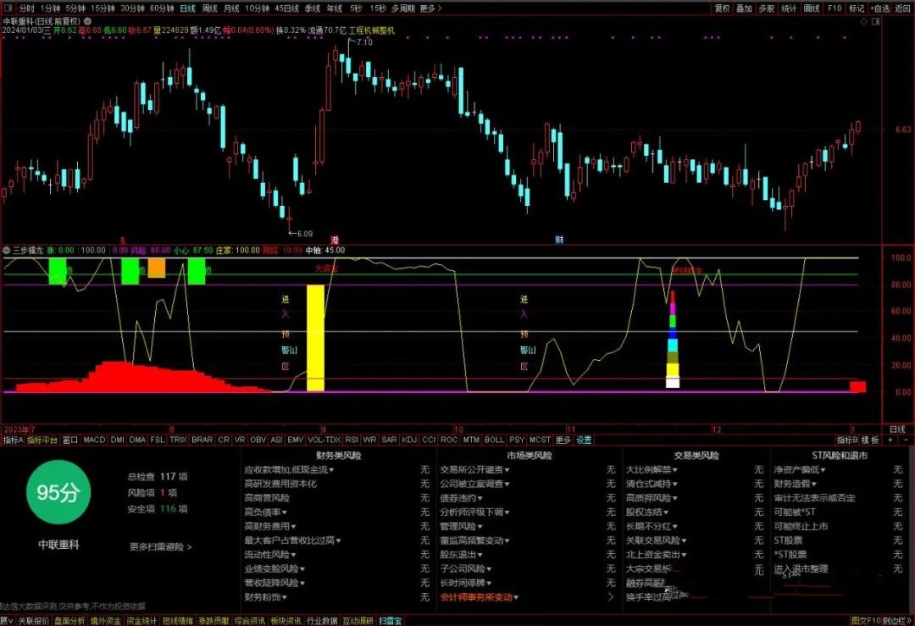915x626 pixels.
Task: Click the 扫雷宝 tab at the bottom
Action: click(x=391, y=620)
